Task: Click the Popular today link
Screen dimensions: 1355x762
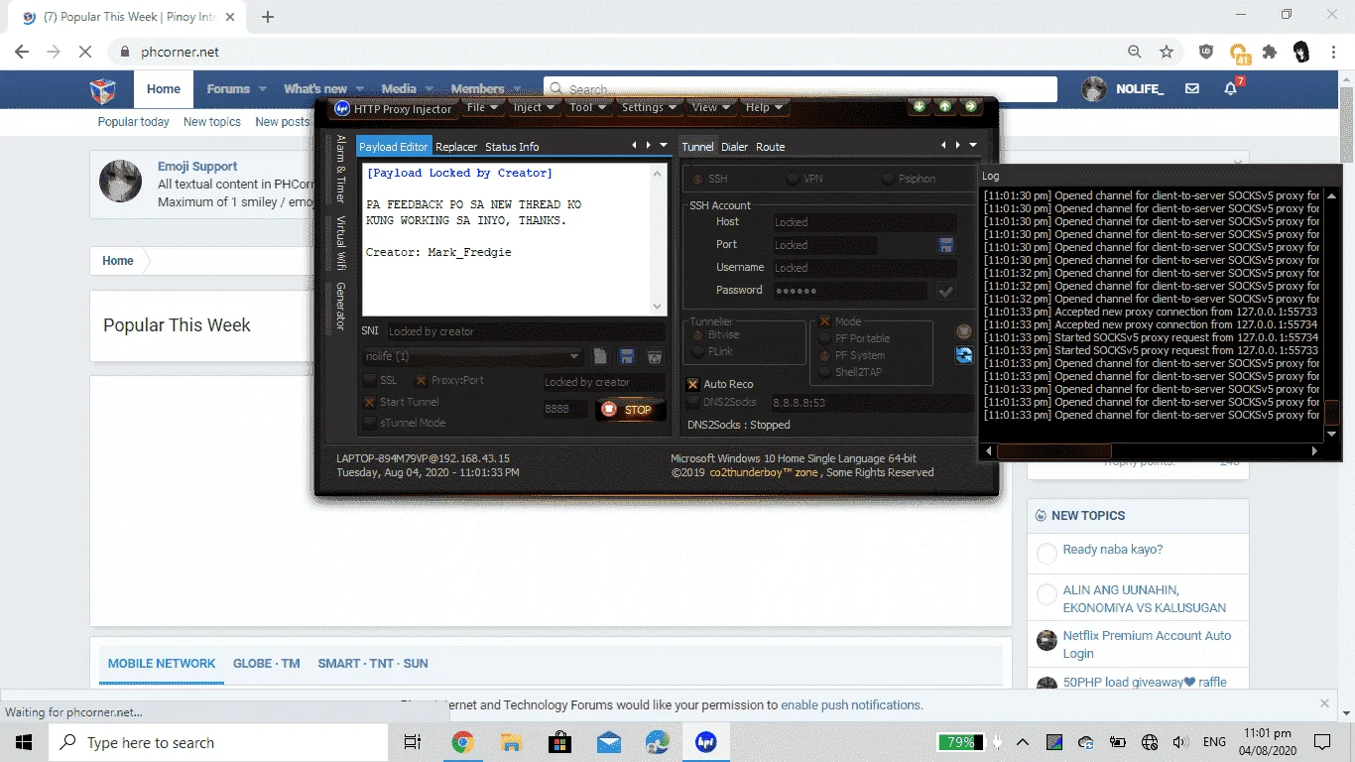Action: [x=133, y=122]
